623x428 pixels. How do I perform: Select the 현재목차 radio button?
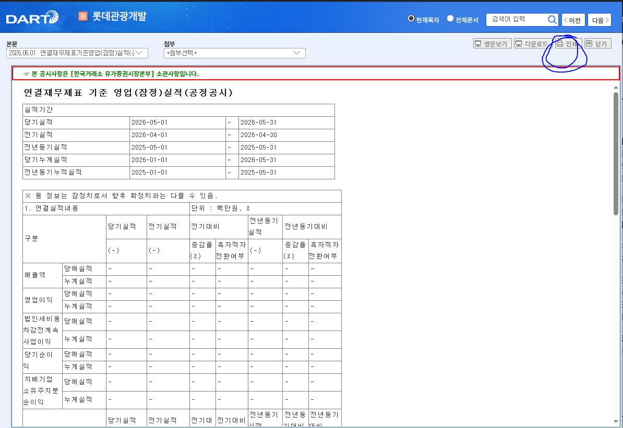411,19
